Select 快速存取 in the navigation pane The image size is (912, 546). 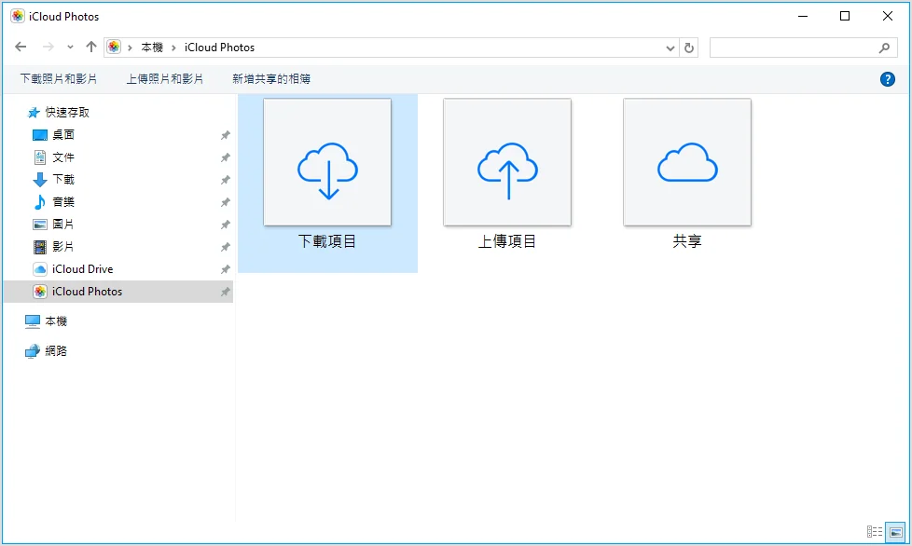(67, 113)
